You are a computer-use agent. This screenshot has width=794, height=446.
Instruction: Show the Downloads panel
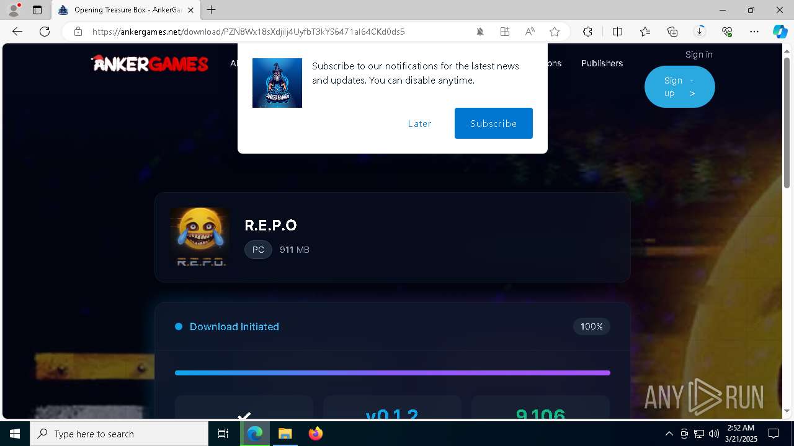[x=700, y=32]
